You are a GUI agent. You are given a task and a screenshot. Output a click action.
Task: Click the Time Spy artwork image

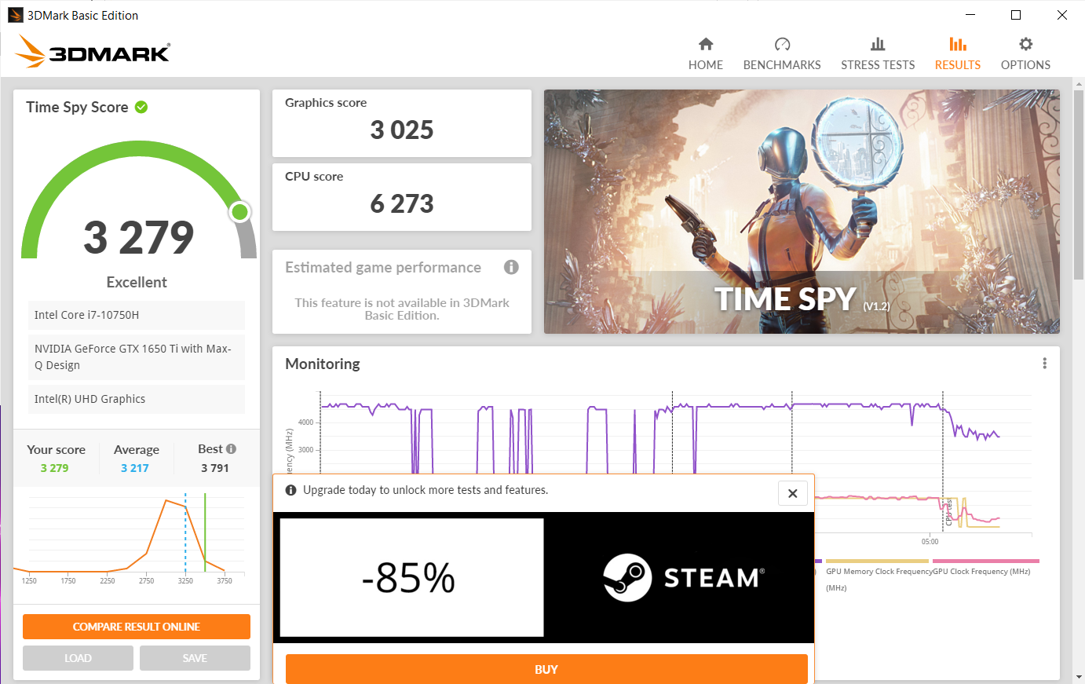(801, 211)
